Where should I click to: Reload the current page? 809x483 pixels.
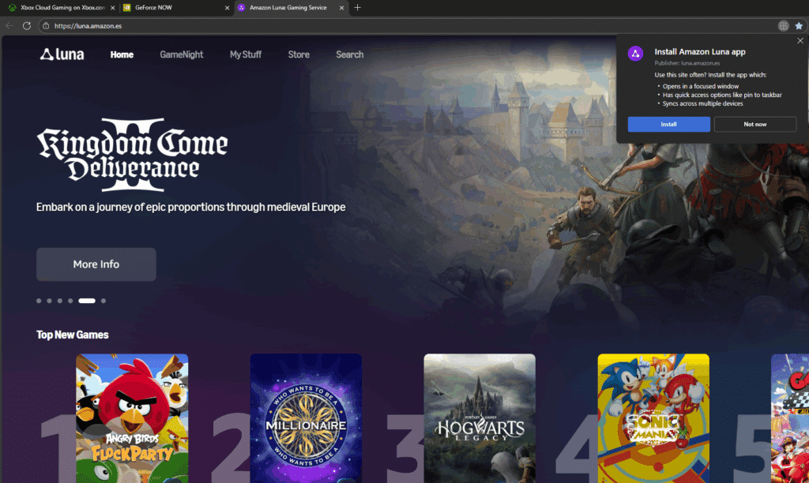coord(27,26)
